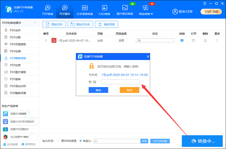Viewport: 226px width, 149px height.
Task: Click the 打开文件目录 button
Action: click(x=160, y=141)
